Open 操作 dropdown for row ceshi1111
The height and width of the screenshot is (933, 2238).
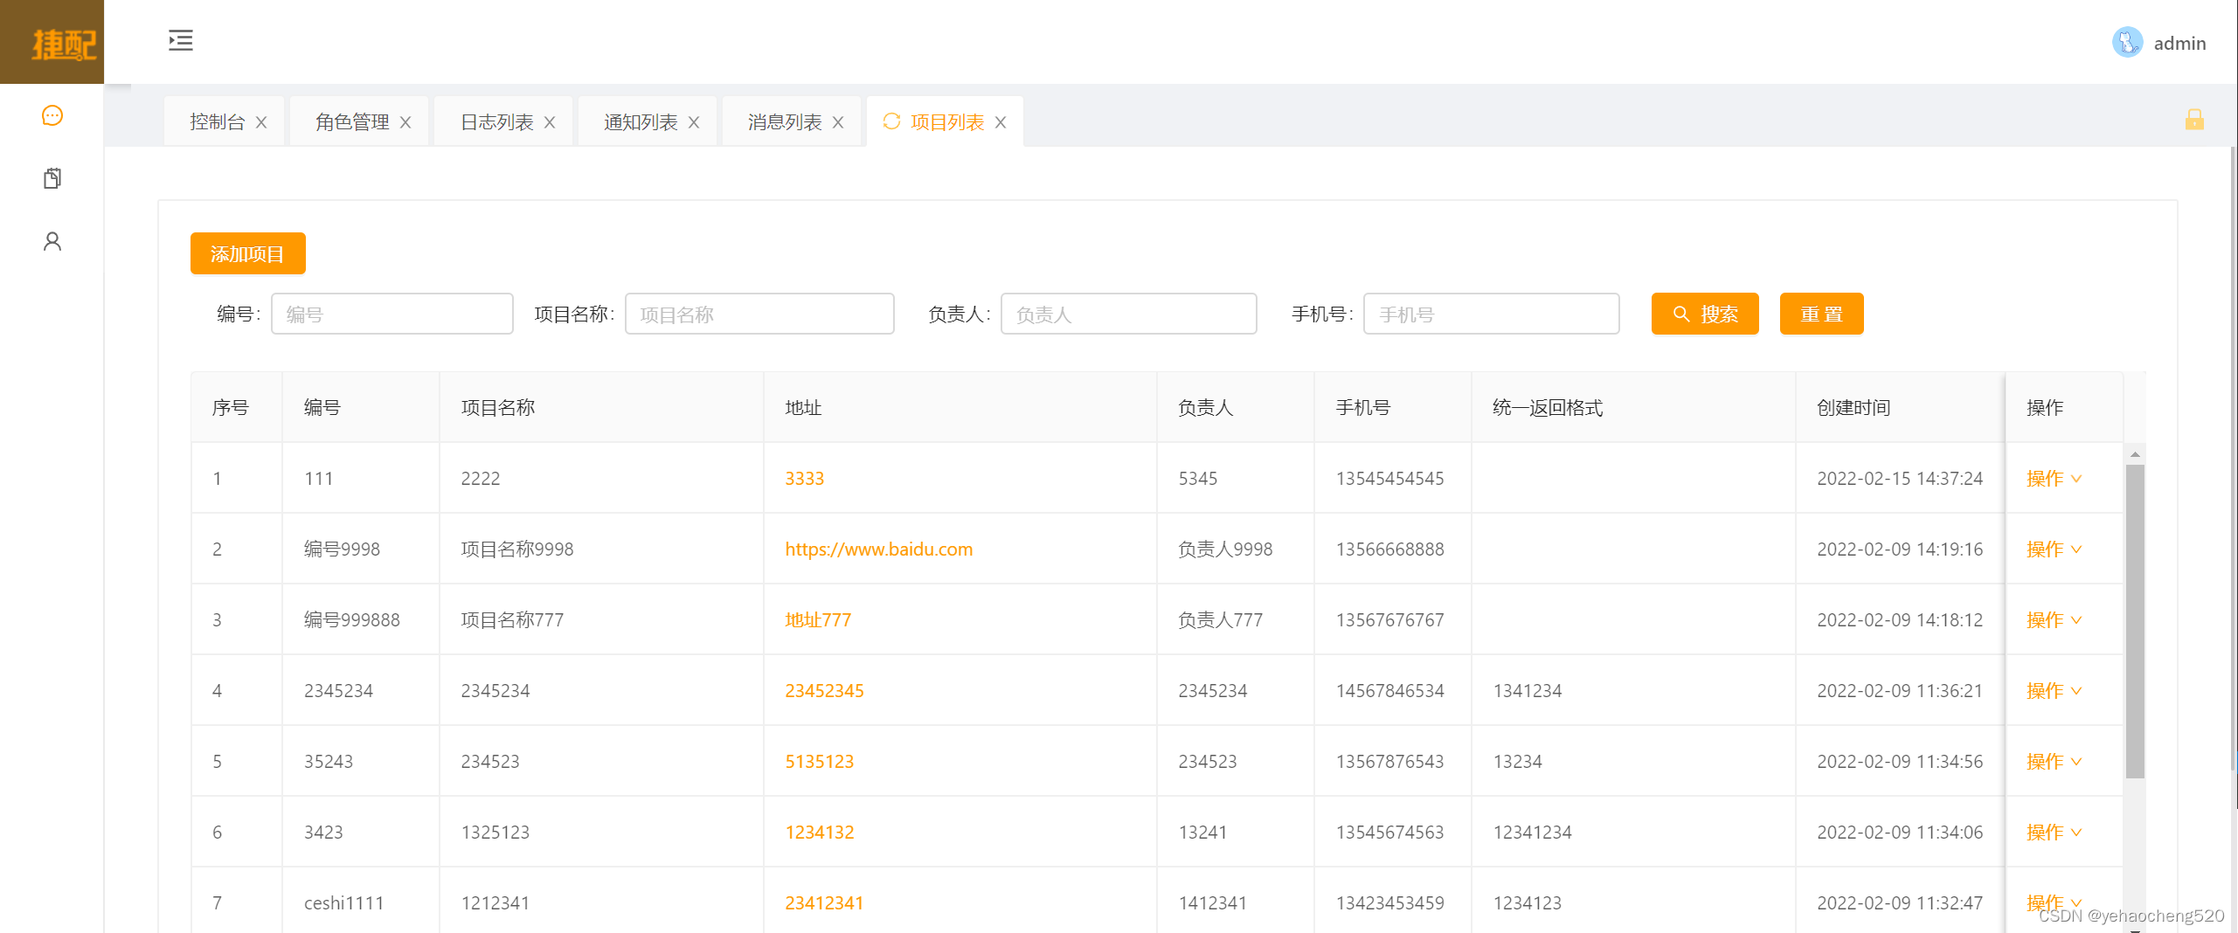(x=2054, y=902)
